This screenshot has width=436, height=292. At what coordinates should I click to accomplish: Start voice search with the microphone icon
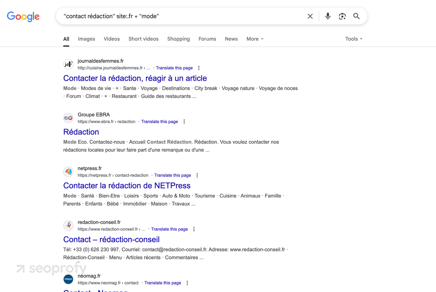click(x=328, y=16)
